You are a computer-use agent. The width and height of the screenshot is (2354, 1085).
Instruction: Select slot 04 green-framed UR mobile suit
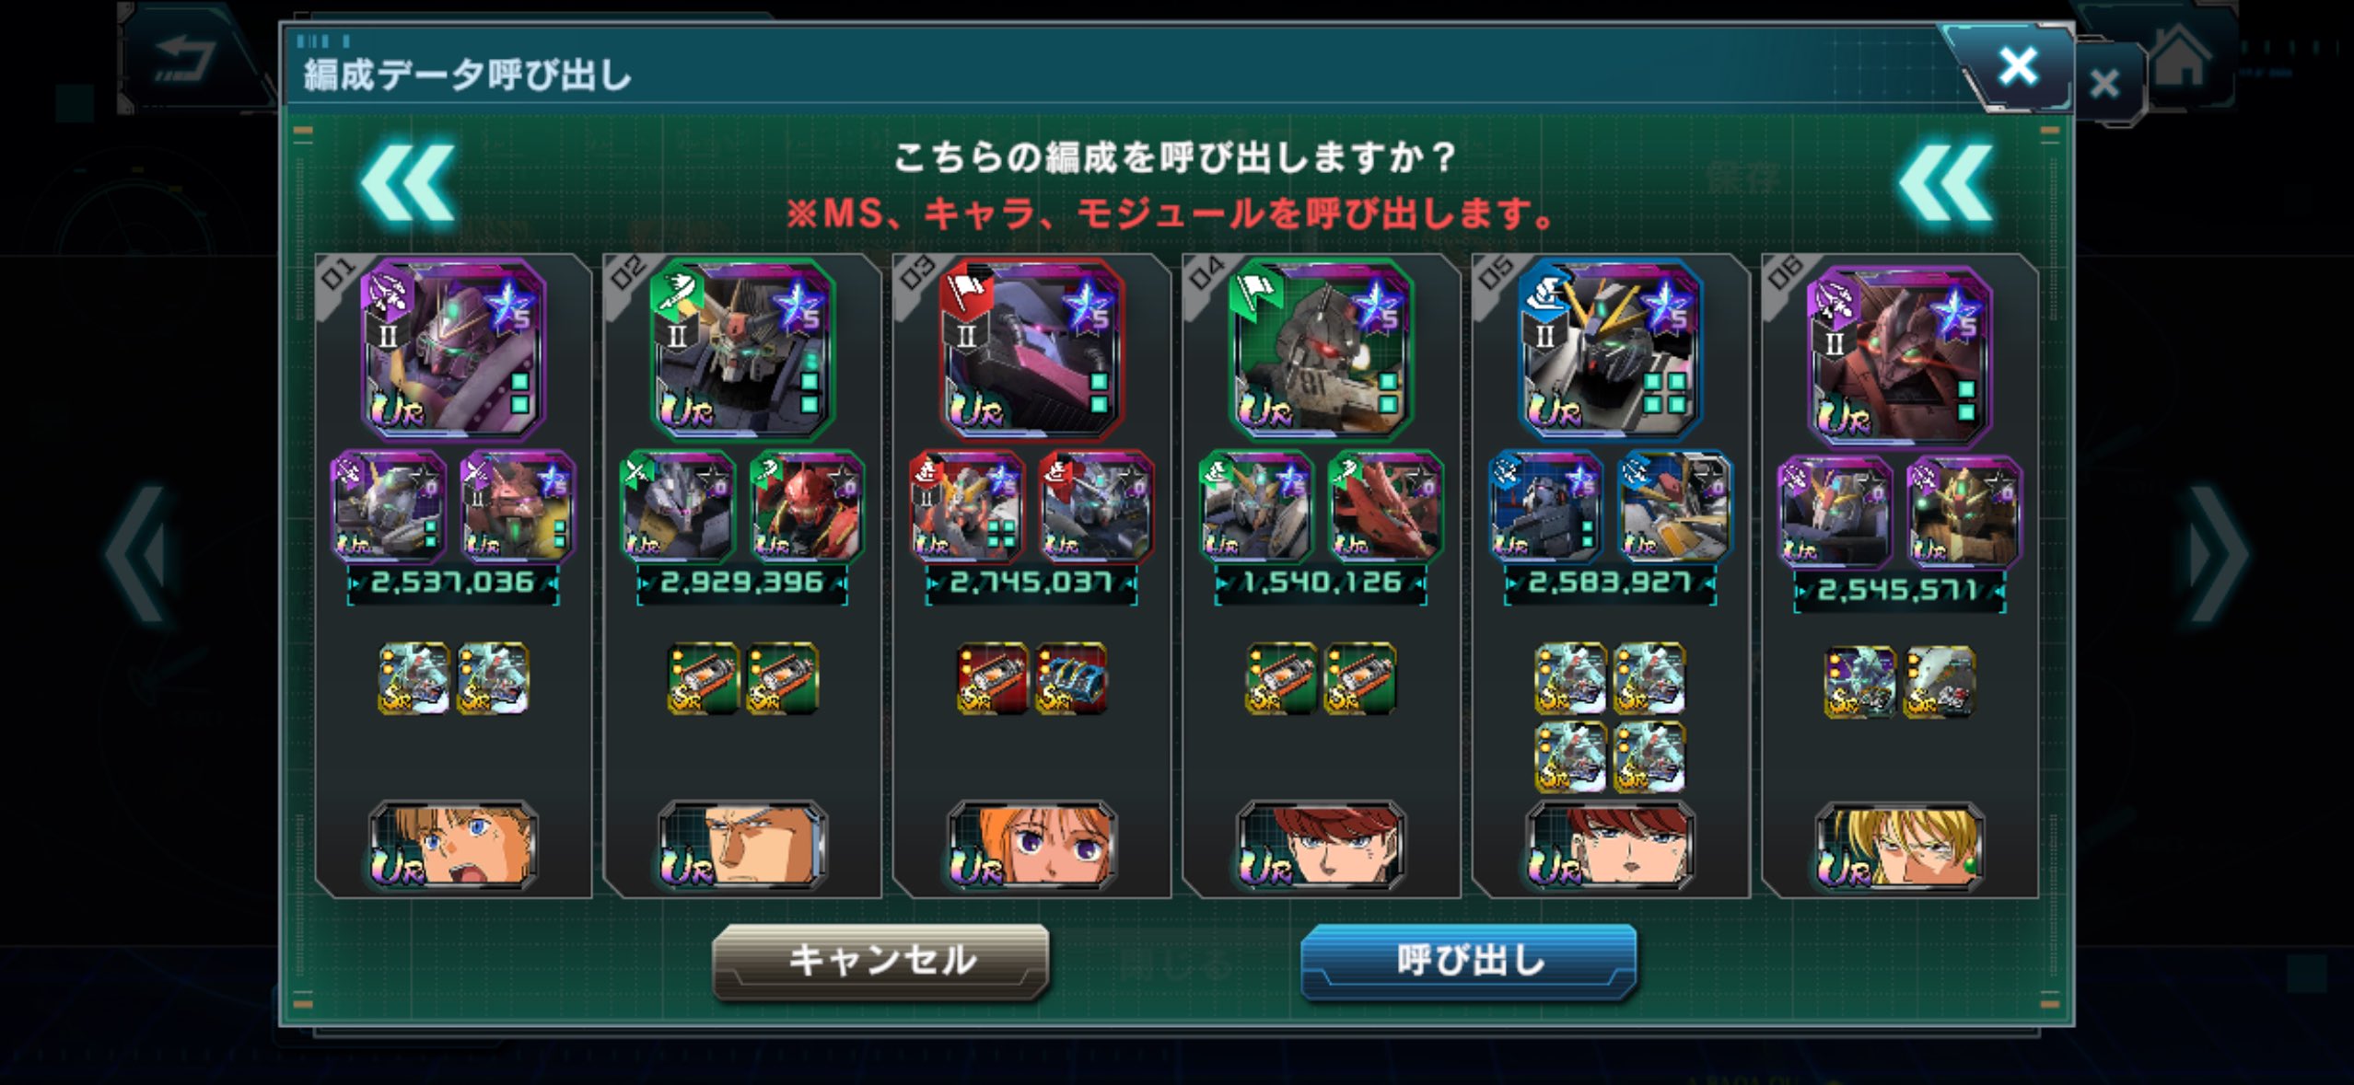pyautogui.click(x=1321, y=348)
